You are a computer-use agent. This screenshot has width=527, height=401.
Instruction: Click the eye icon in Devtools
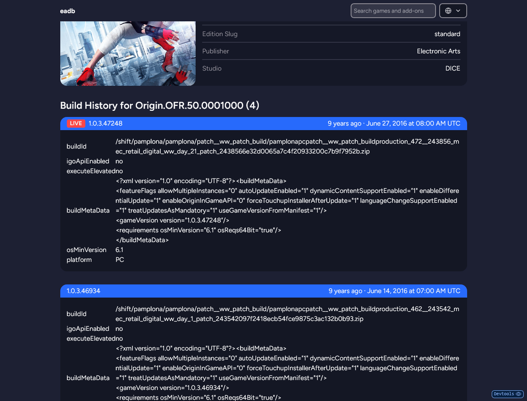coord(518,394)
